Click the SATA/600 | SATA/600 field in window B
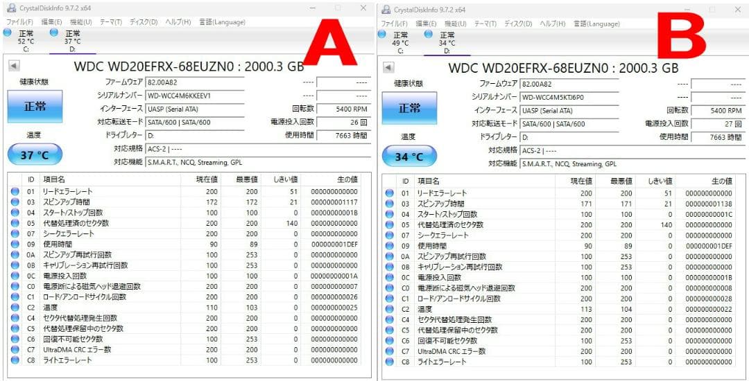This screenshot has width=749, height=381. click(569, 123)
